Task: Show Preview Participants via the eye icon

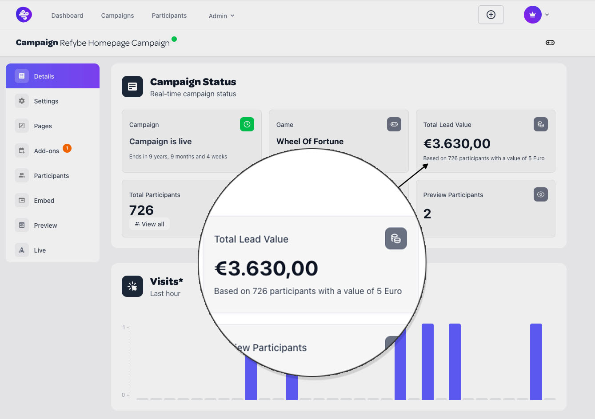Action: point(540,194)
